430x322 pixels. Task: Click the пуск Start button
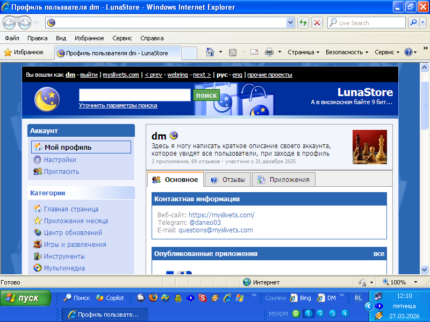point(25,298)
